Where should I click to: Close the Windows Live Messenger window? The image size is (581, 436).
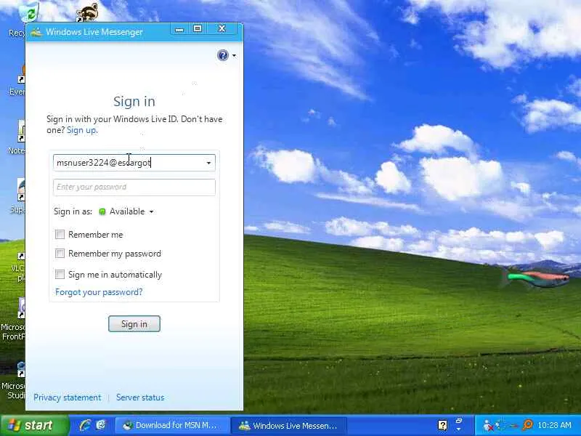(222, 29)
